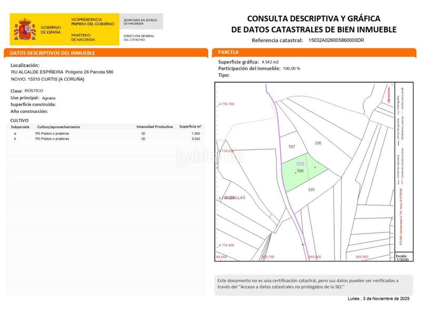The width and height of the screenshot is (421, 315).
Task: Click the polygon label 026 on map
Action: coord(301,164)
